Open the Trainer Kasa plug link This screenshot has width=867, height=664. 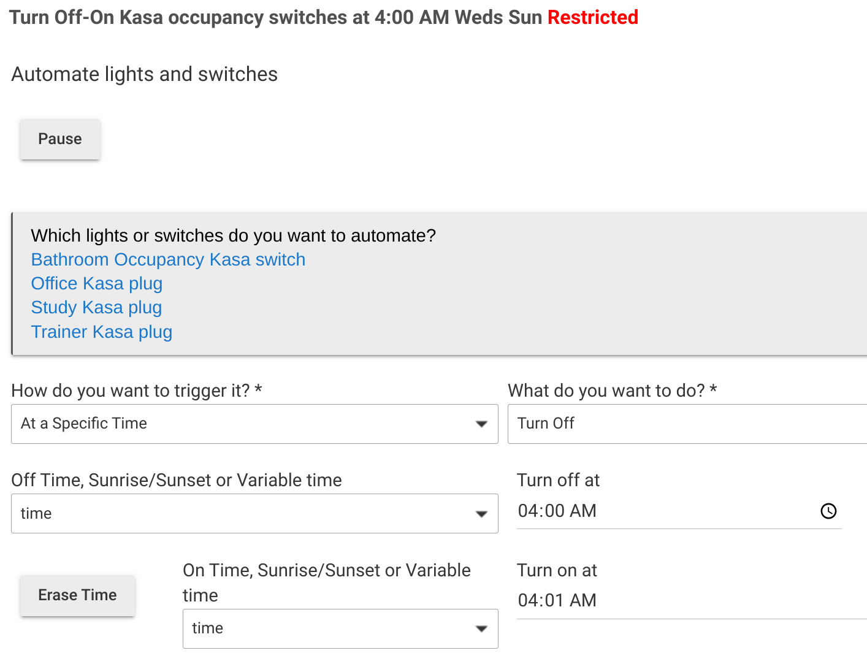(102, 332)
